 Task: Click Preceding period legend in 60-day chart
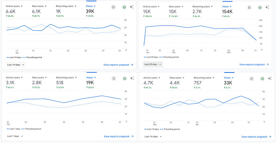(x=169, y=57)
